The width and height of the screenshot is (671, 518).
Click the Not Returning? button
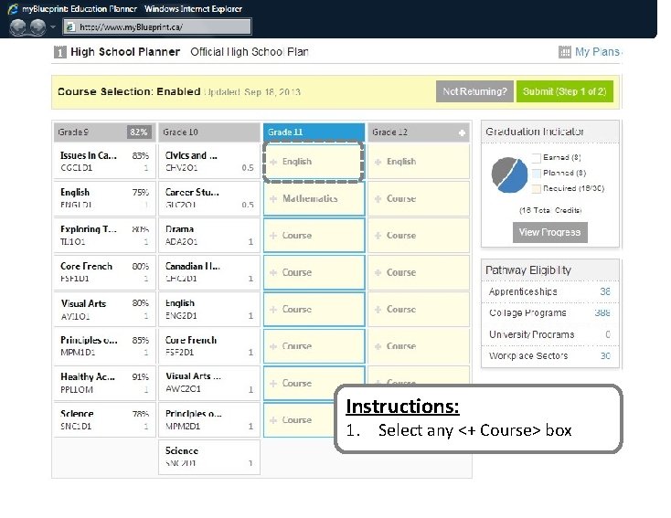click(474, 91)
